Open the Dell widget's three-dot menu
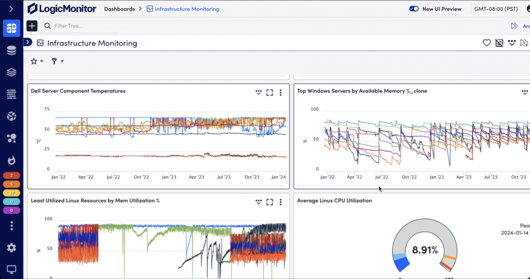Viewport: 530px width, 279px height. (x=281, y=93)
